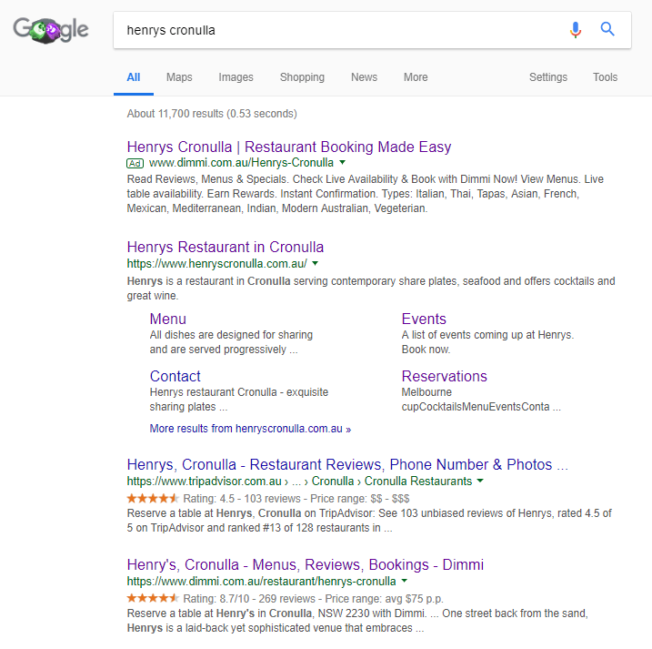Image resolution: width=652 pixels, height=649 pixels.
Task: Open TripAdvisor 'Restaurant Reviews, Phone Number & Photos' result
Action: (x=347, y=464)
